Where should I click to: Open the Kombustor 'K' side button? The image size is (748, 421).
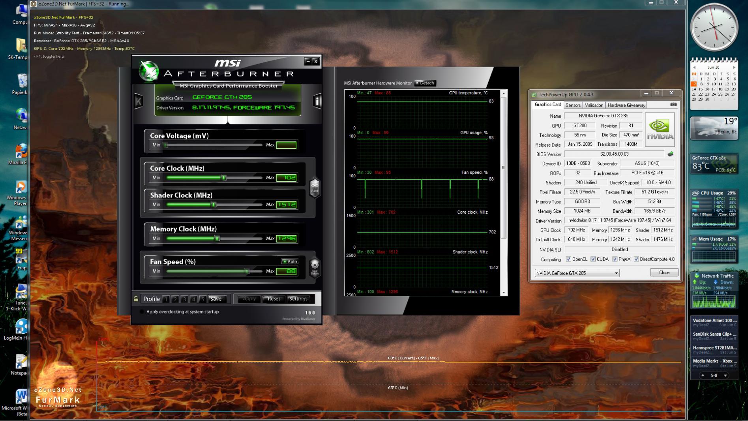click(138, 101)
